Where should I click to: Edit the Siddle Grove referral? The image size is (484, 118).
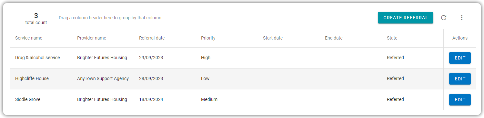[x=460, y=100]
